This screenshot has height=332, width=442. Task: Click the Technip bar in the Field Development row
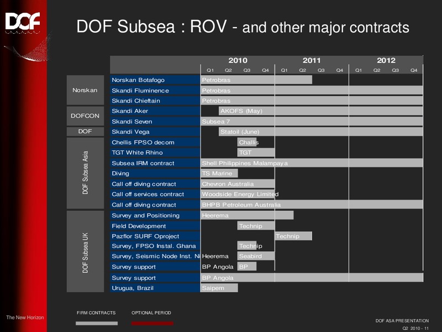[x=256, y=226]
